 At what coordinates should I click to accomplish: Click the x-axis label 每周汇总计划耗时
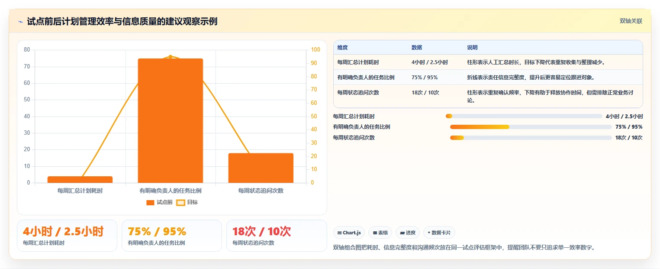(x=80, y=191)
